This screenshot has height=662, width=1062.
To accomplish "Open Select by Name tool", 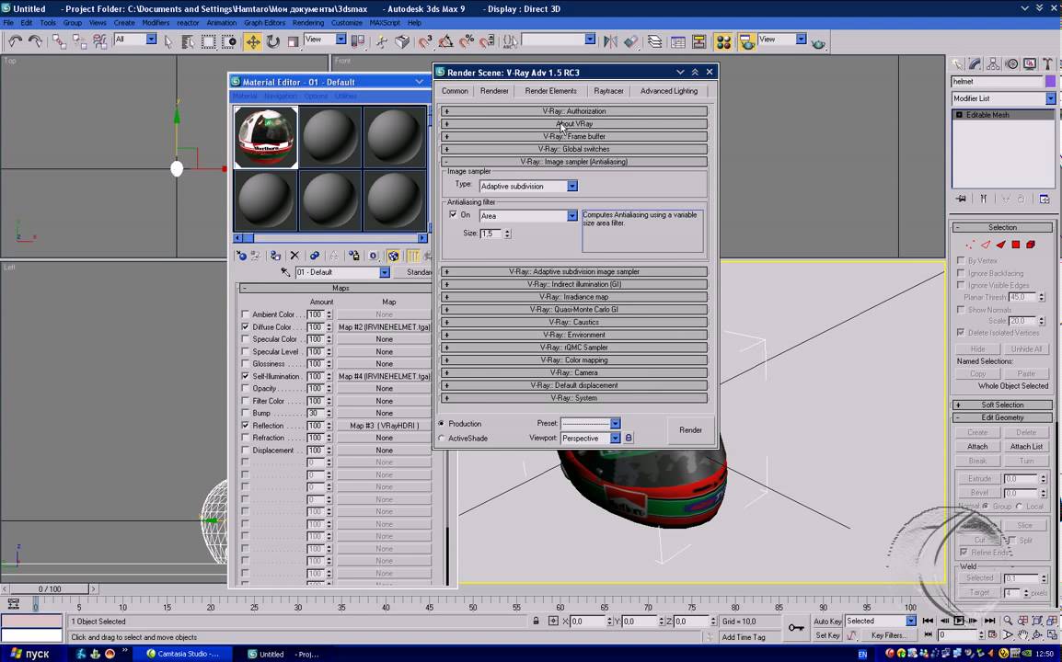I will tap(188, 42).
